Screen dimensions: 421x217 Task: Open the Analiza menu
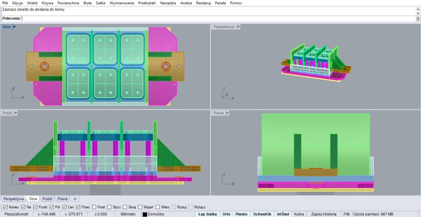point(186,3)
